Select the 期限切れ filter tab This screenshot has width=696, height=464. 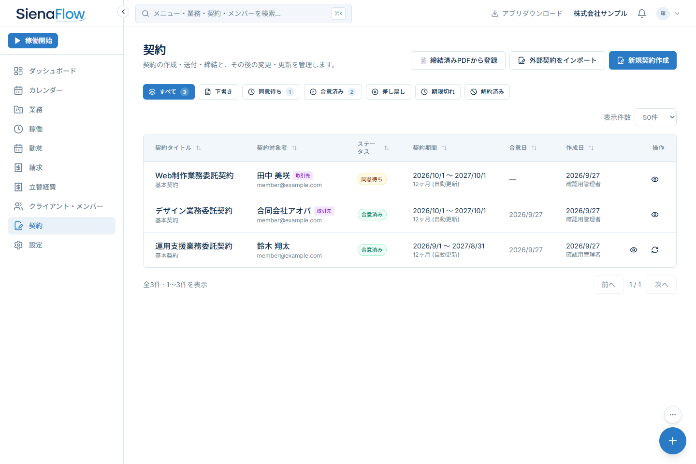click(x=438, y=92)
